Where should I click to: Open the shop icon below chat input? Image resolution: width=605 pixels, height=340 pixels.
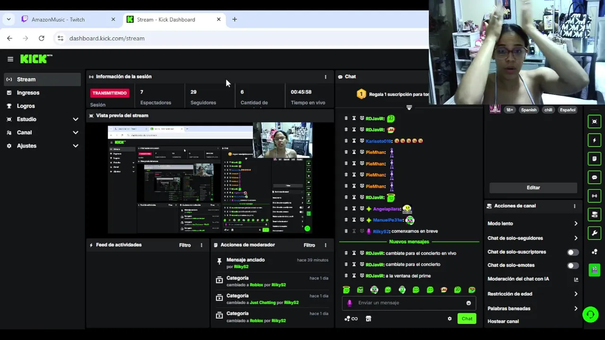(x=368, y=319)
